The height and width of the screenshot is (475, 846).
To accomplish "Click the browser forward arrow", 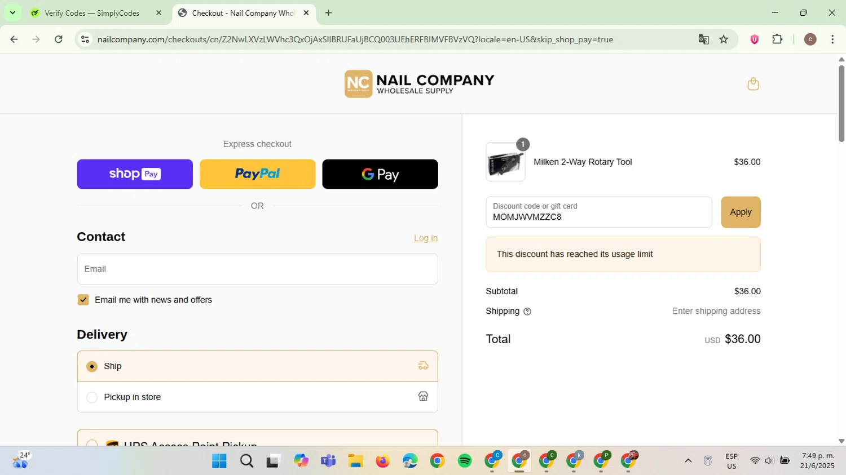I will 36,39.
